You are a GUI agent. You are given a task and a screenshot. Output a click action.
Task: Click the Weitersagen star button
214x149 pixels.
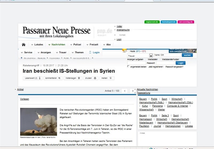point(73,78)
